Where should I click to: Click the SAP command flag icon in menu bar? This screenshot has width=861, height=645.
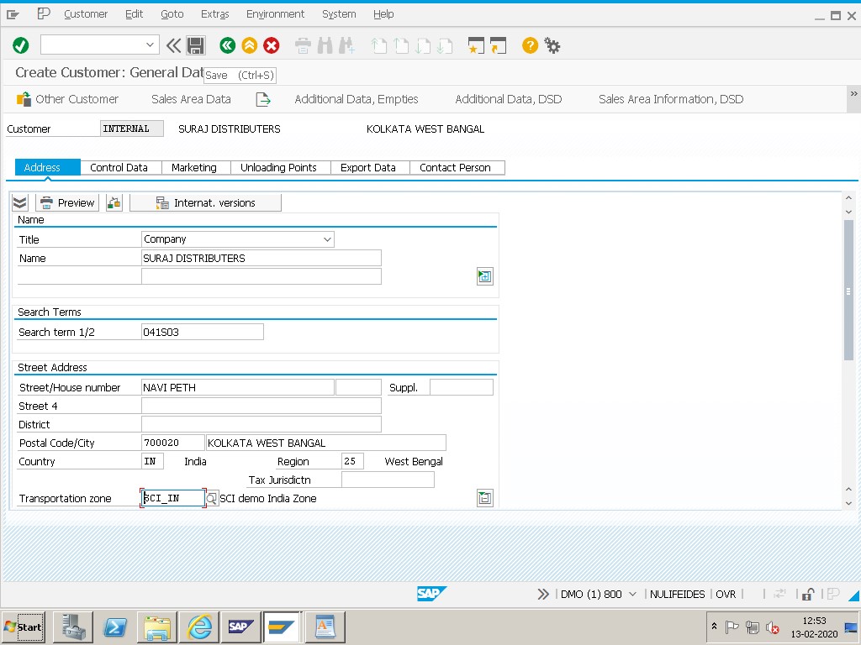tap(44, 13)
